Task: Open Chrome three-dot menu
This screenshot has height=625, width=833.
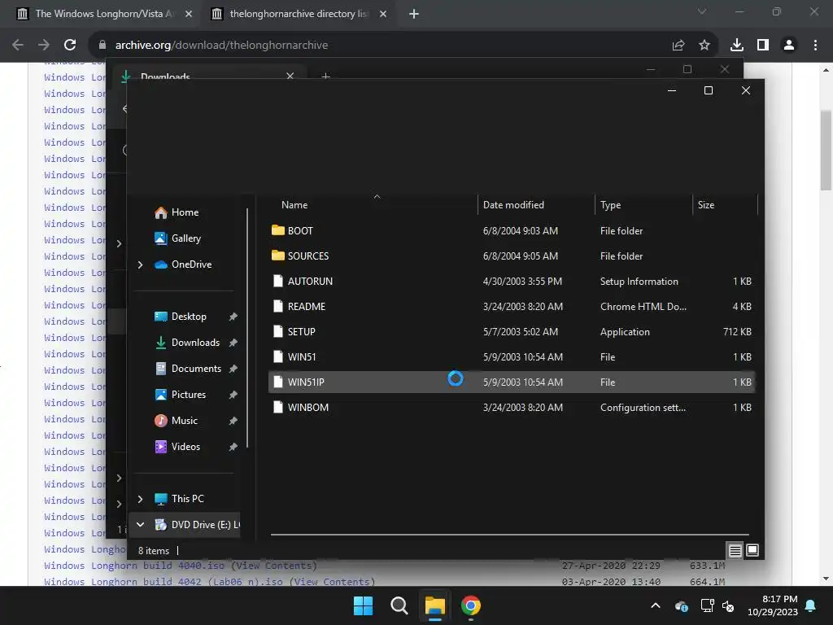Action: (x=815, y=46)
